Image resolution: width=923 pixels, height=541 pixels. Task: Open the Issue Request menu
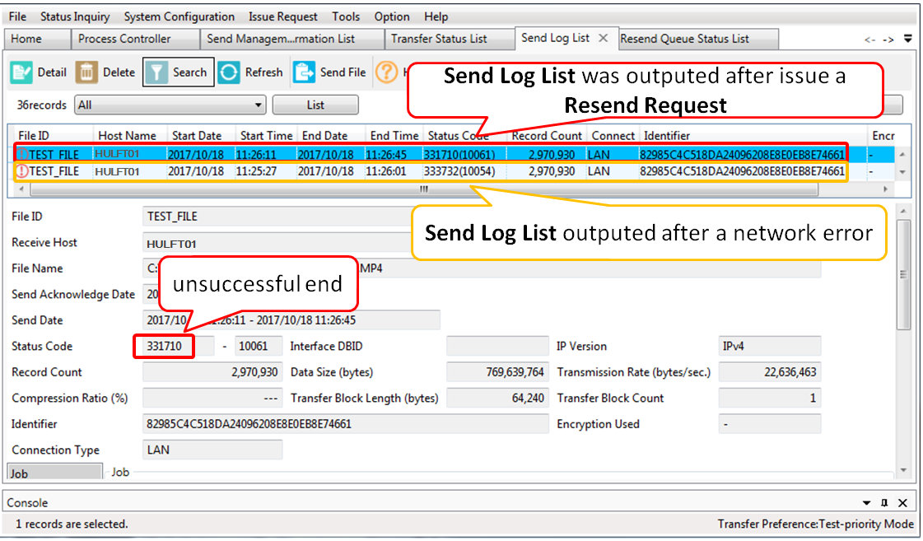tap(283, 16)
